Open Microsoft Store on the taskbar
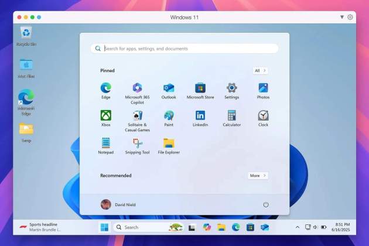The height and width of the screenshot is (246, 369). point(250,227)
